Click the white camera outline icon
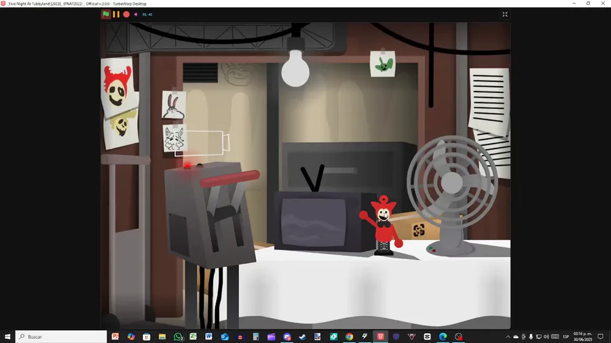Image resolution: width=611 pixels, height=343 pixels. pos(202,143)
